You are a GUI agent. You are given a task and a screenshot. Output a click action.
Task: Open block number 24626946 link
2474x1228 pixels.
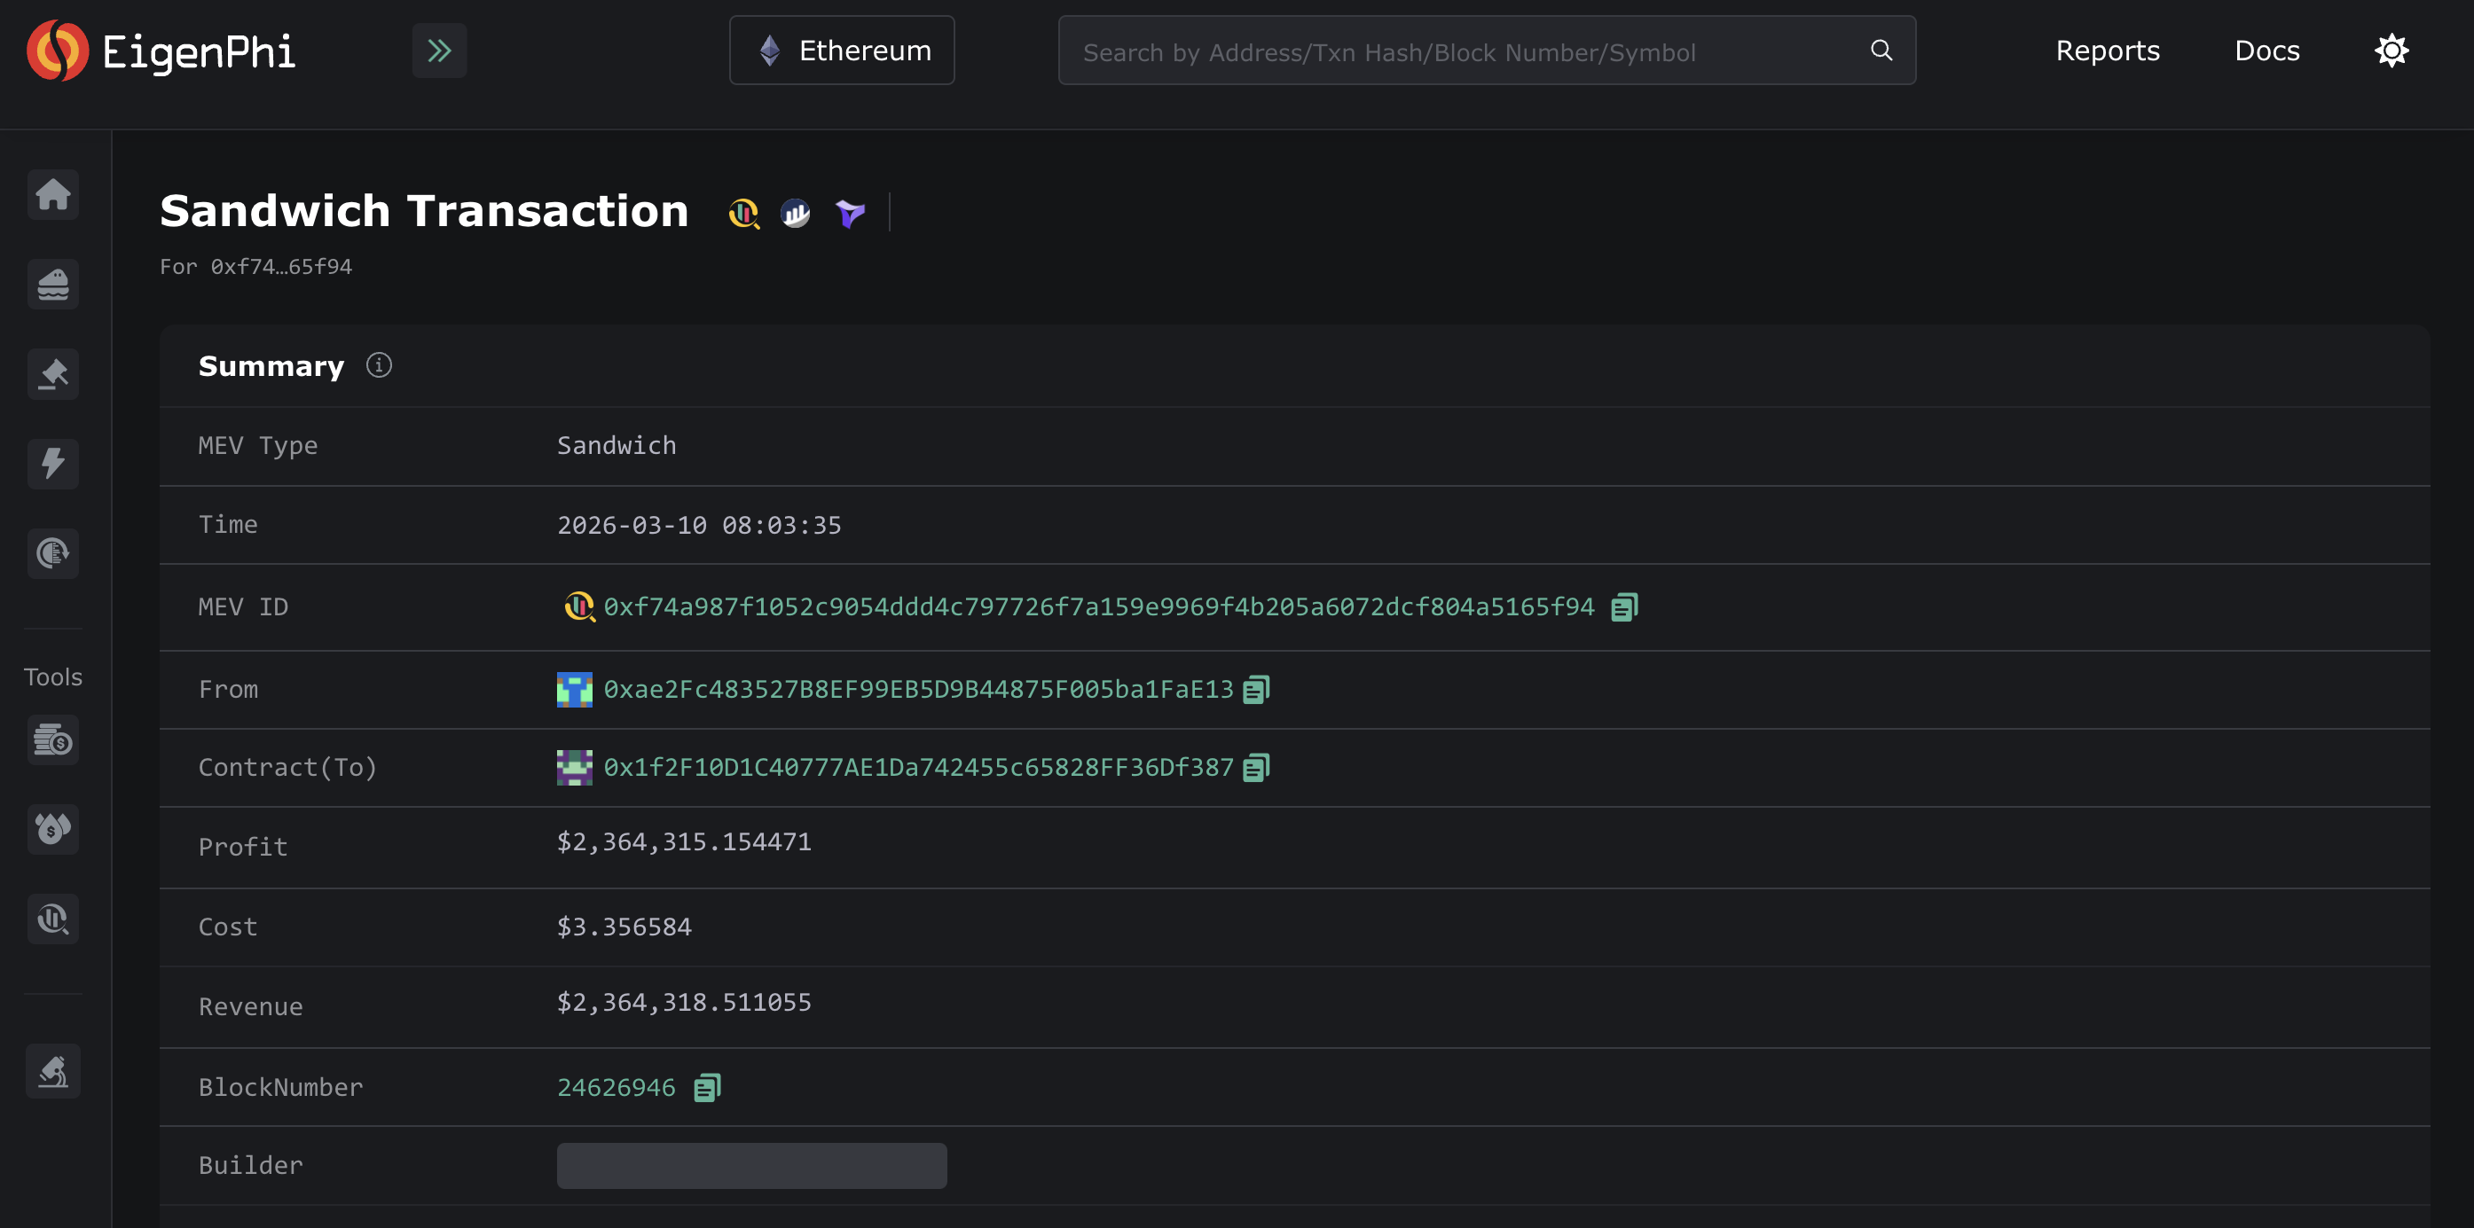pos(616,1088)
